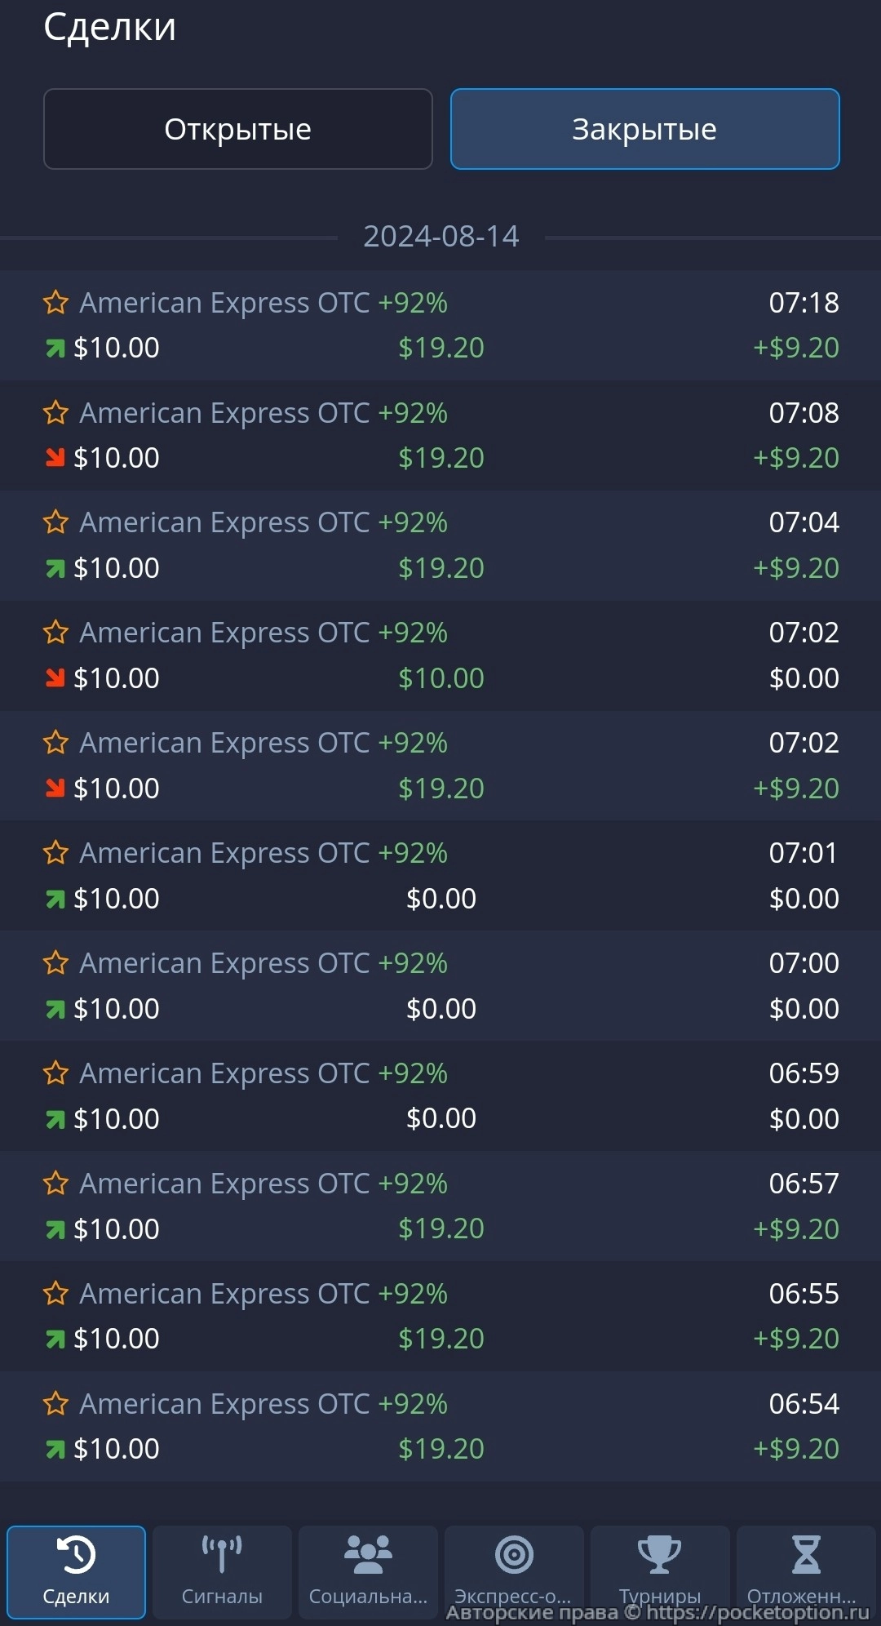Expand the 06:57 trade details row
This screenshot has width=881, height=1626.
coord(440,1206)
